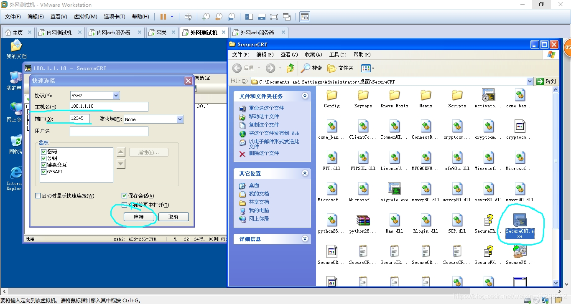Open Explorer 工具(T) menu

point(338,55)
